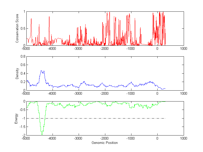Select the Genomic Position x-axis label
Viewport: 203px width, 152px height.
(x=105, y=143)
